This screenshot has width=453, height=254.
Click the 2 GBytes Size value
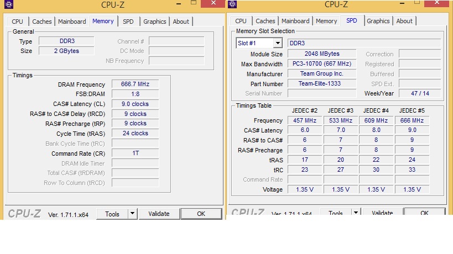pos(67,51)
